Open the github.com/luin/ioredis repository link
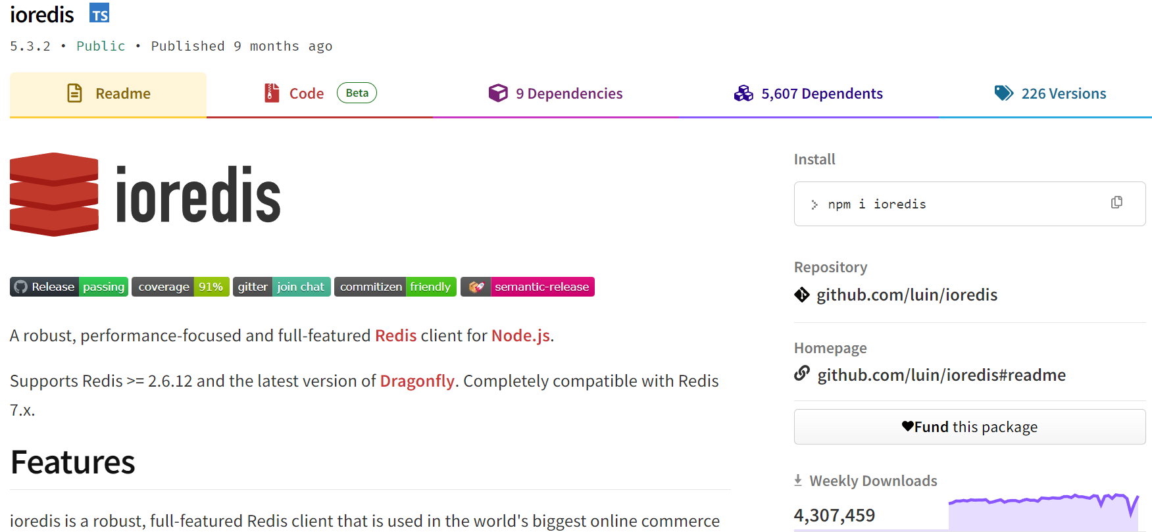Image resolution: width=1152 pixels, height=532 pixels. [x=907, y=295]
